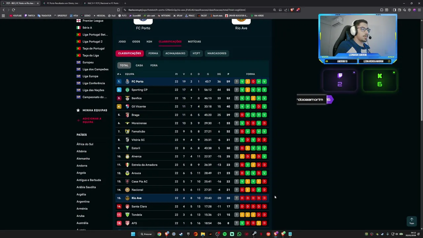423x238 pixels.
Task: Select the Casa standings filter
Action: pyautogui.click(x=139, y=65)
